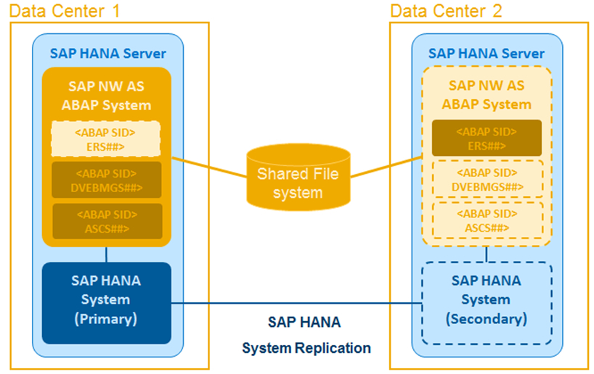
Task: Click the dashed DVEBMGS## box in Data Center 2
Action: 487,180
